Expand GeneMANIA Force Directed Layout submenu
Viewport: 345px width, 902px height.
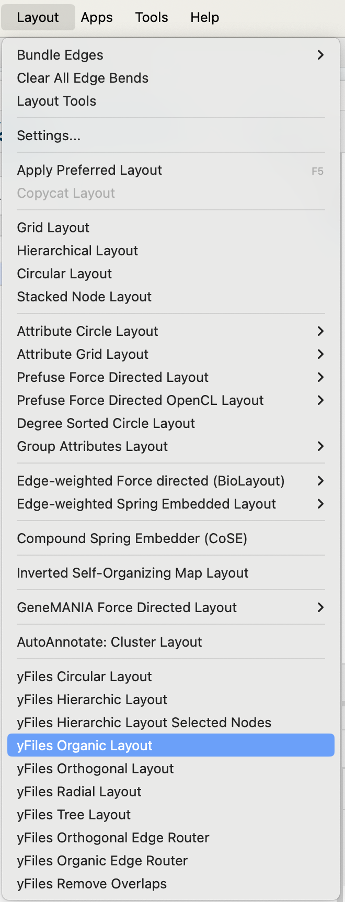click(x=320, y=607)
